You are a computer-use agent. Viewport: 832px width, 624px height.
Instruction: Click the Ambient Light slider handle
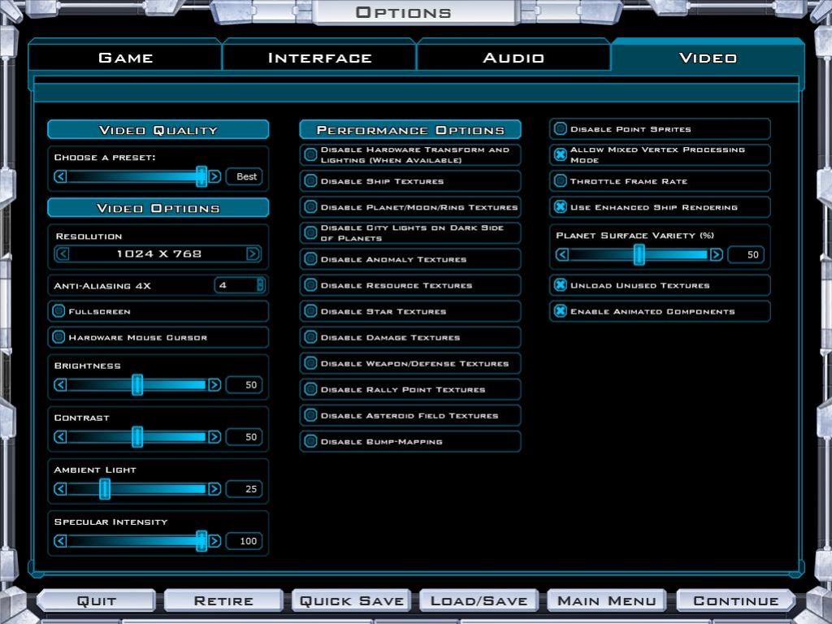105,488
